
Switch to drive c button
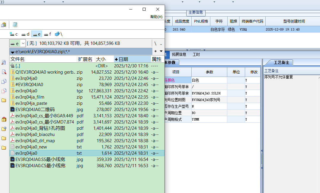[x=14, y=34]
